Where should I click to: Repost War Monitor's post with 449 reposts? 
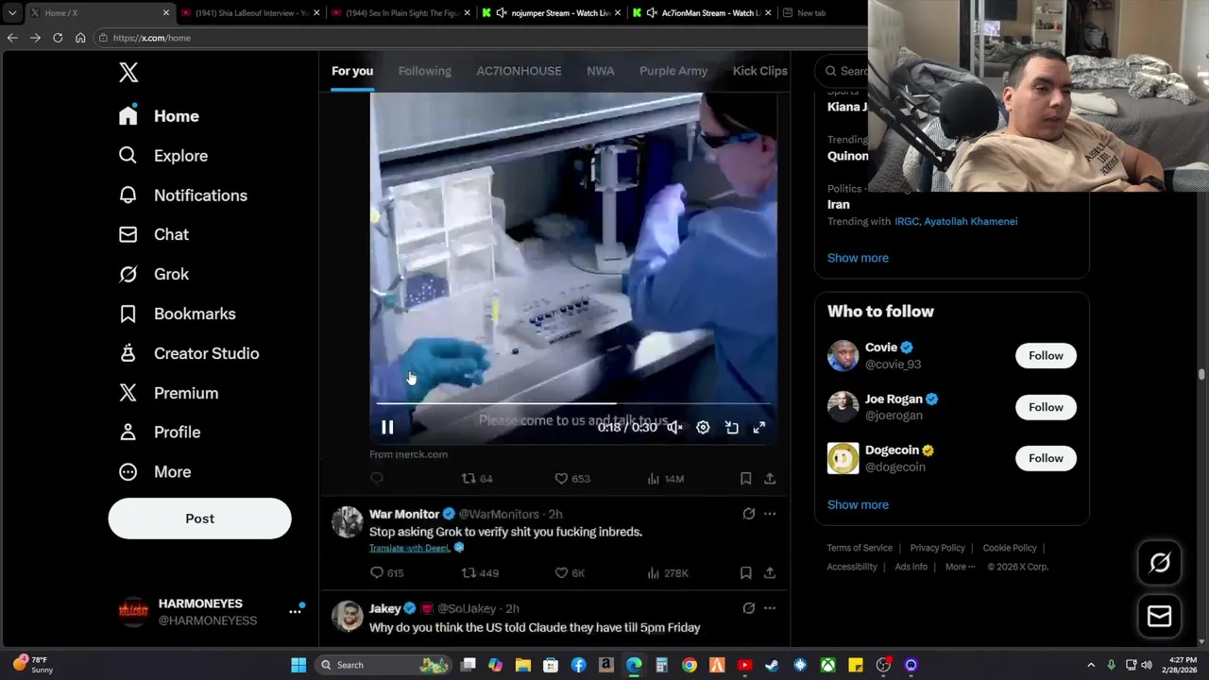(479, 572)
